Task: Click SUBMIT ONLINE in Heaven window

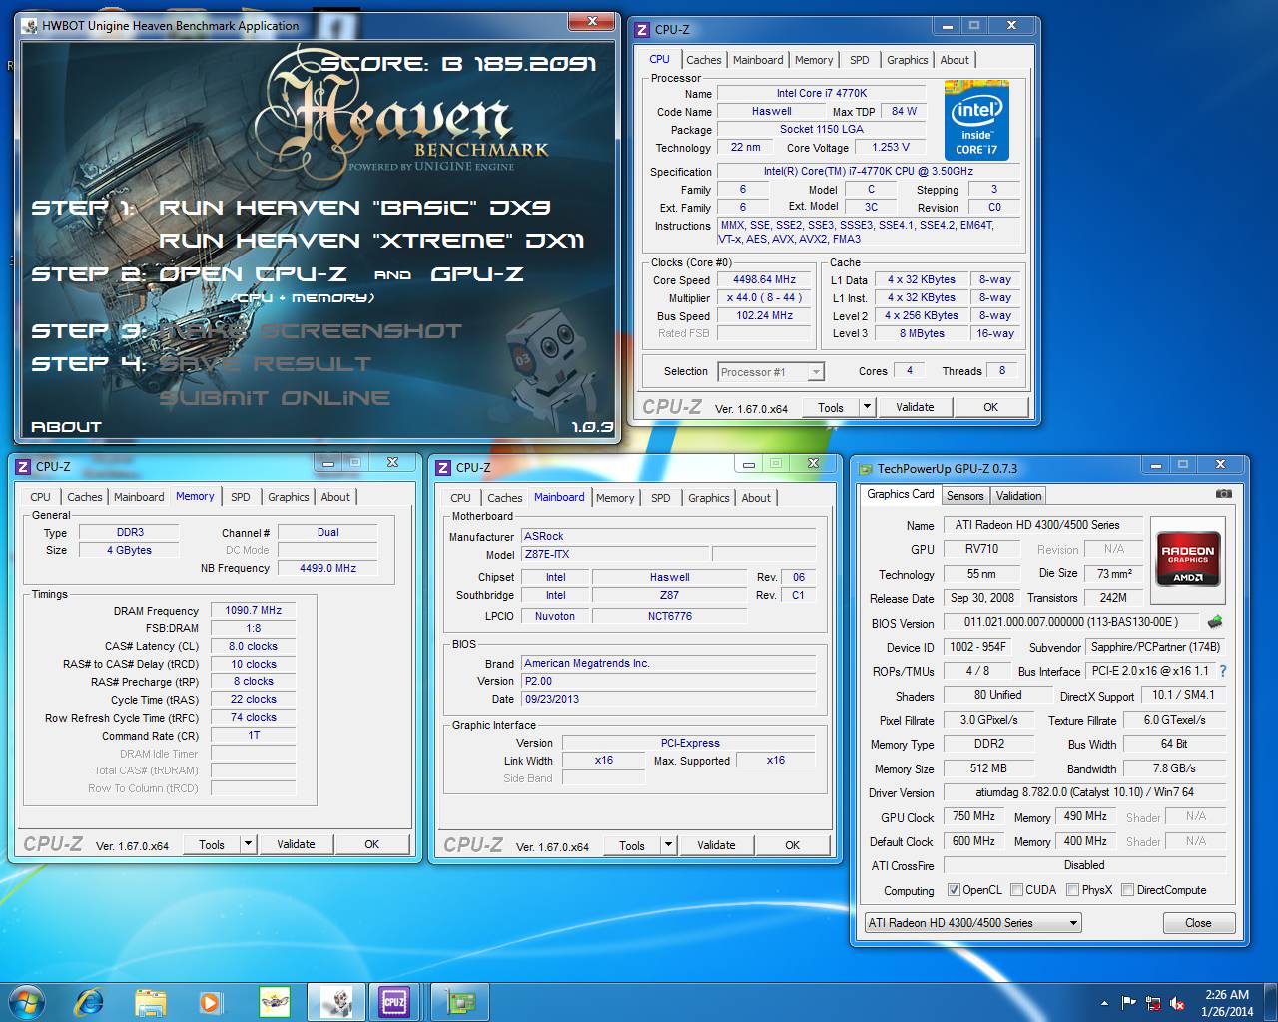Action: pos(275,398)
